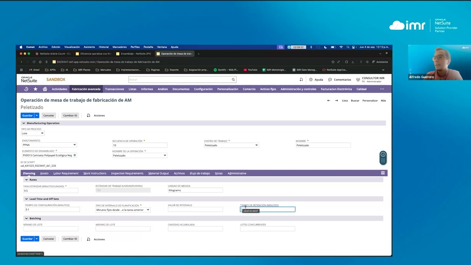The height and width of the screenshot is (265, 471).
Task: Click the floating assistant info widget
Action: [x=383, y=158]
